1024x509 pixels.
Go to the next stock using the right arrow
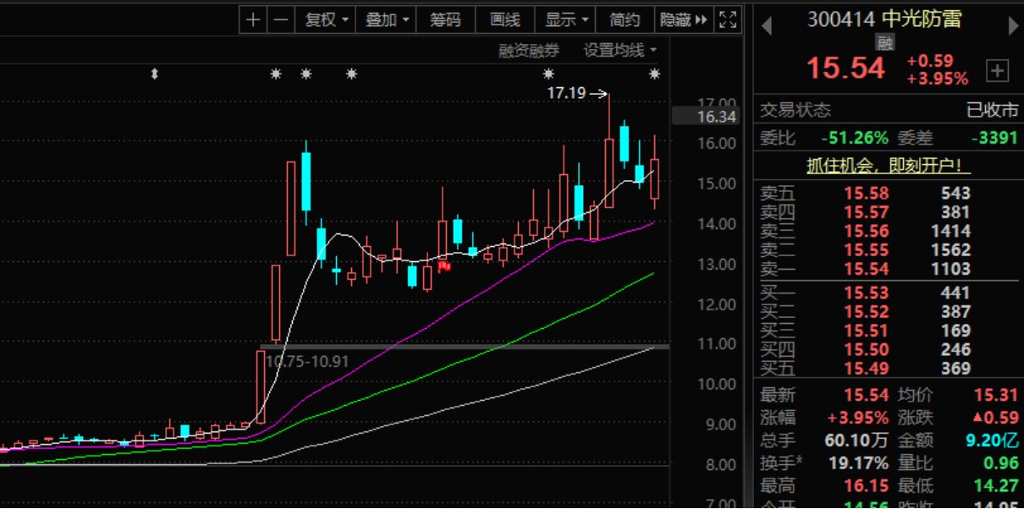[1013, 26]
